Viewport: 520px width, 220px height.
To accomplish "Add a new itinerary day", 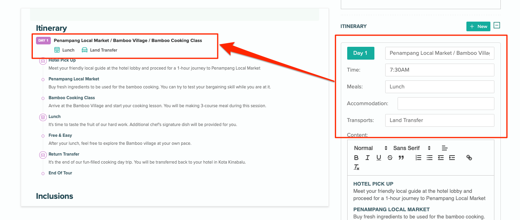I will [x=478, y=26].
